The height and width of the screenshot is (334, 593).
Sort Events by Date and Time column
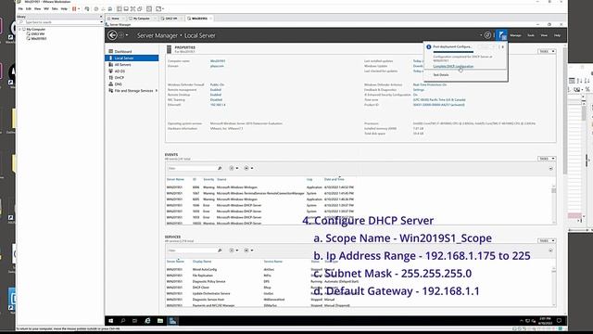(334, 179)
